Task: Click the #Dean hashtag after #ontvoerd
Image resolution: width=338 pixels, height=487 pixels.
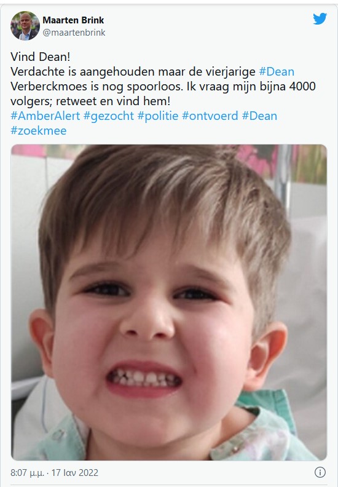Action: [259, 116]
